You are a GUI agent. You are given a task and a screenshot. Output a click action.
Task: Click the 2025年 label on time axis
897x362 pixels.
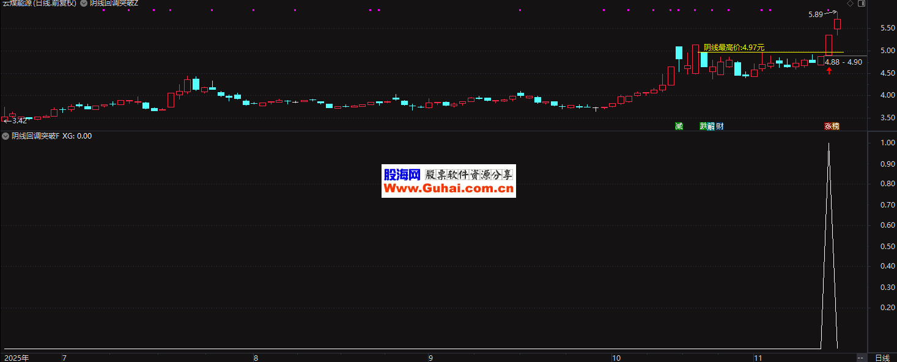point(17,358)
